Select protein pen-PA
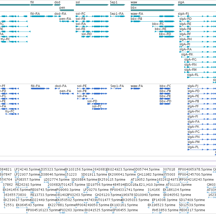 [67, 94]
